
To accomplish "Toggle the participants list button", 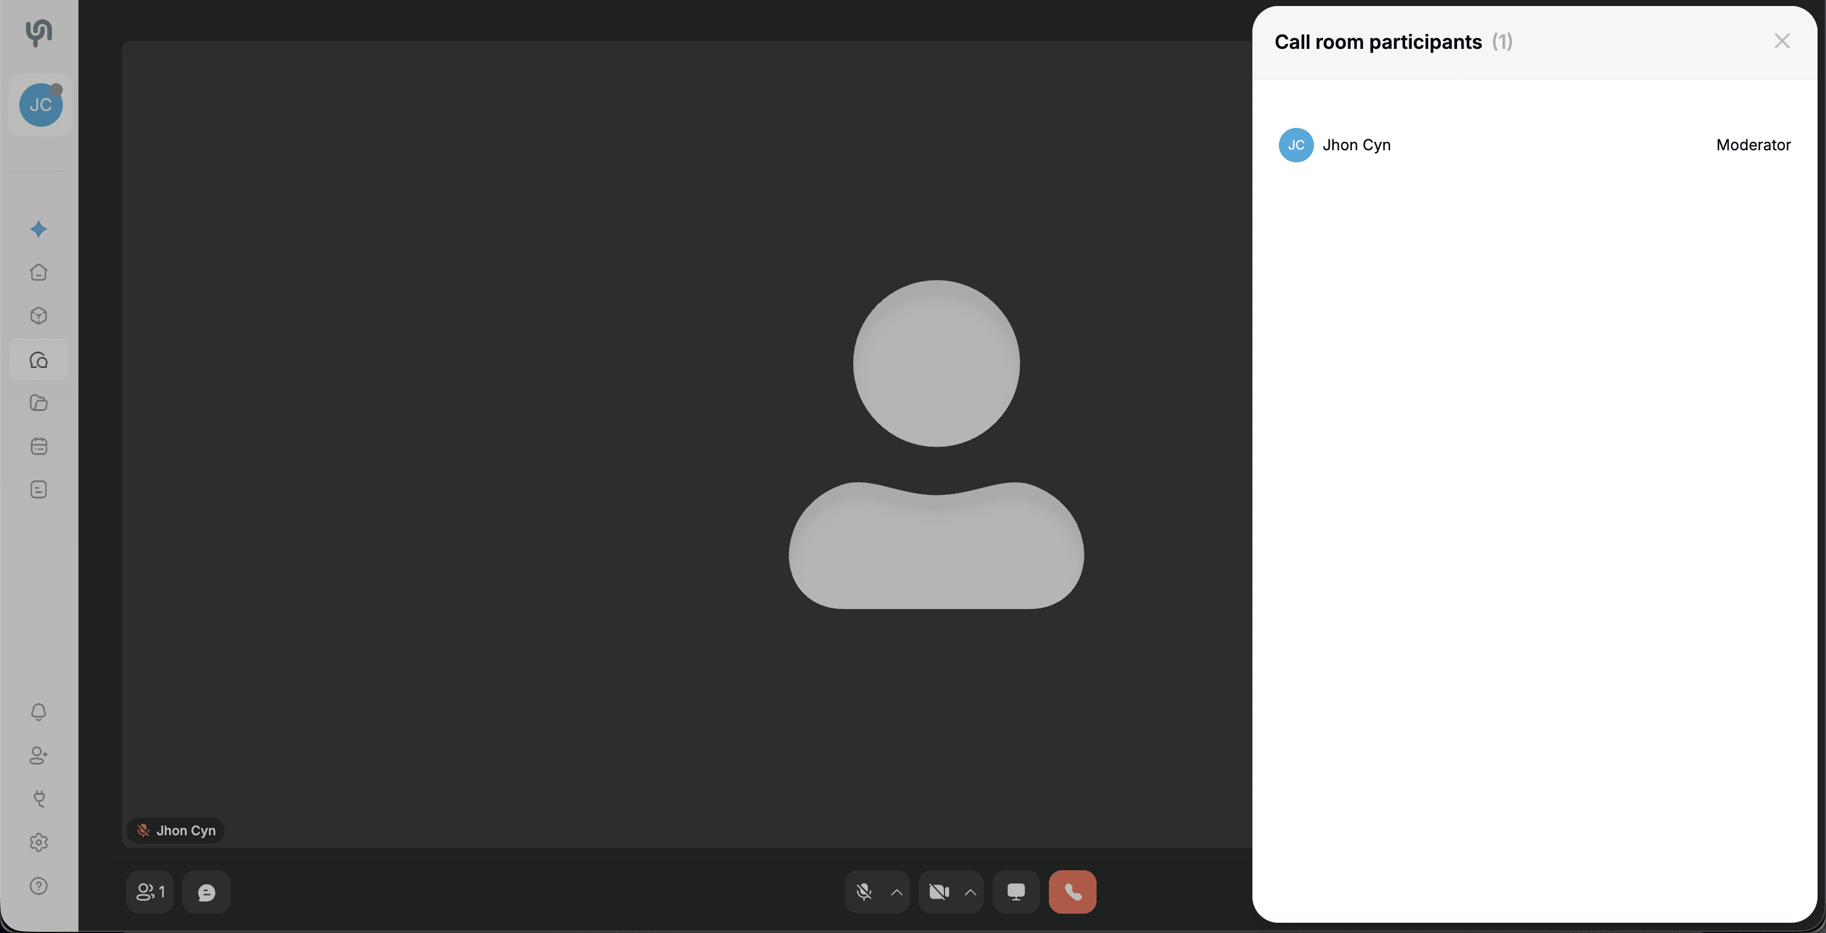I will (150, 892).
